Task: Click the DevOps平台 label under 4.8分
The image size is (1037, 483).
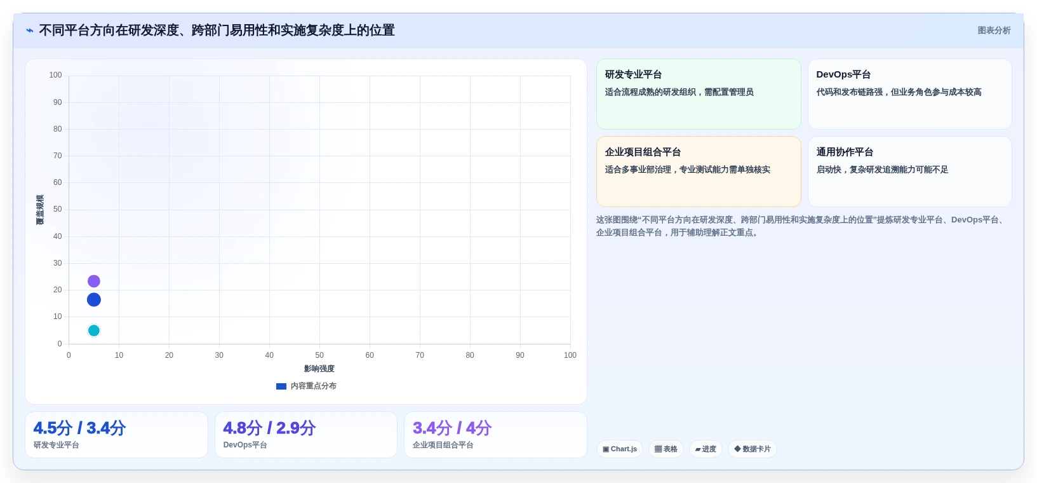Action: [245, 445]
